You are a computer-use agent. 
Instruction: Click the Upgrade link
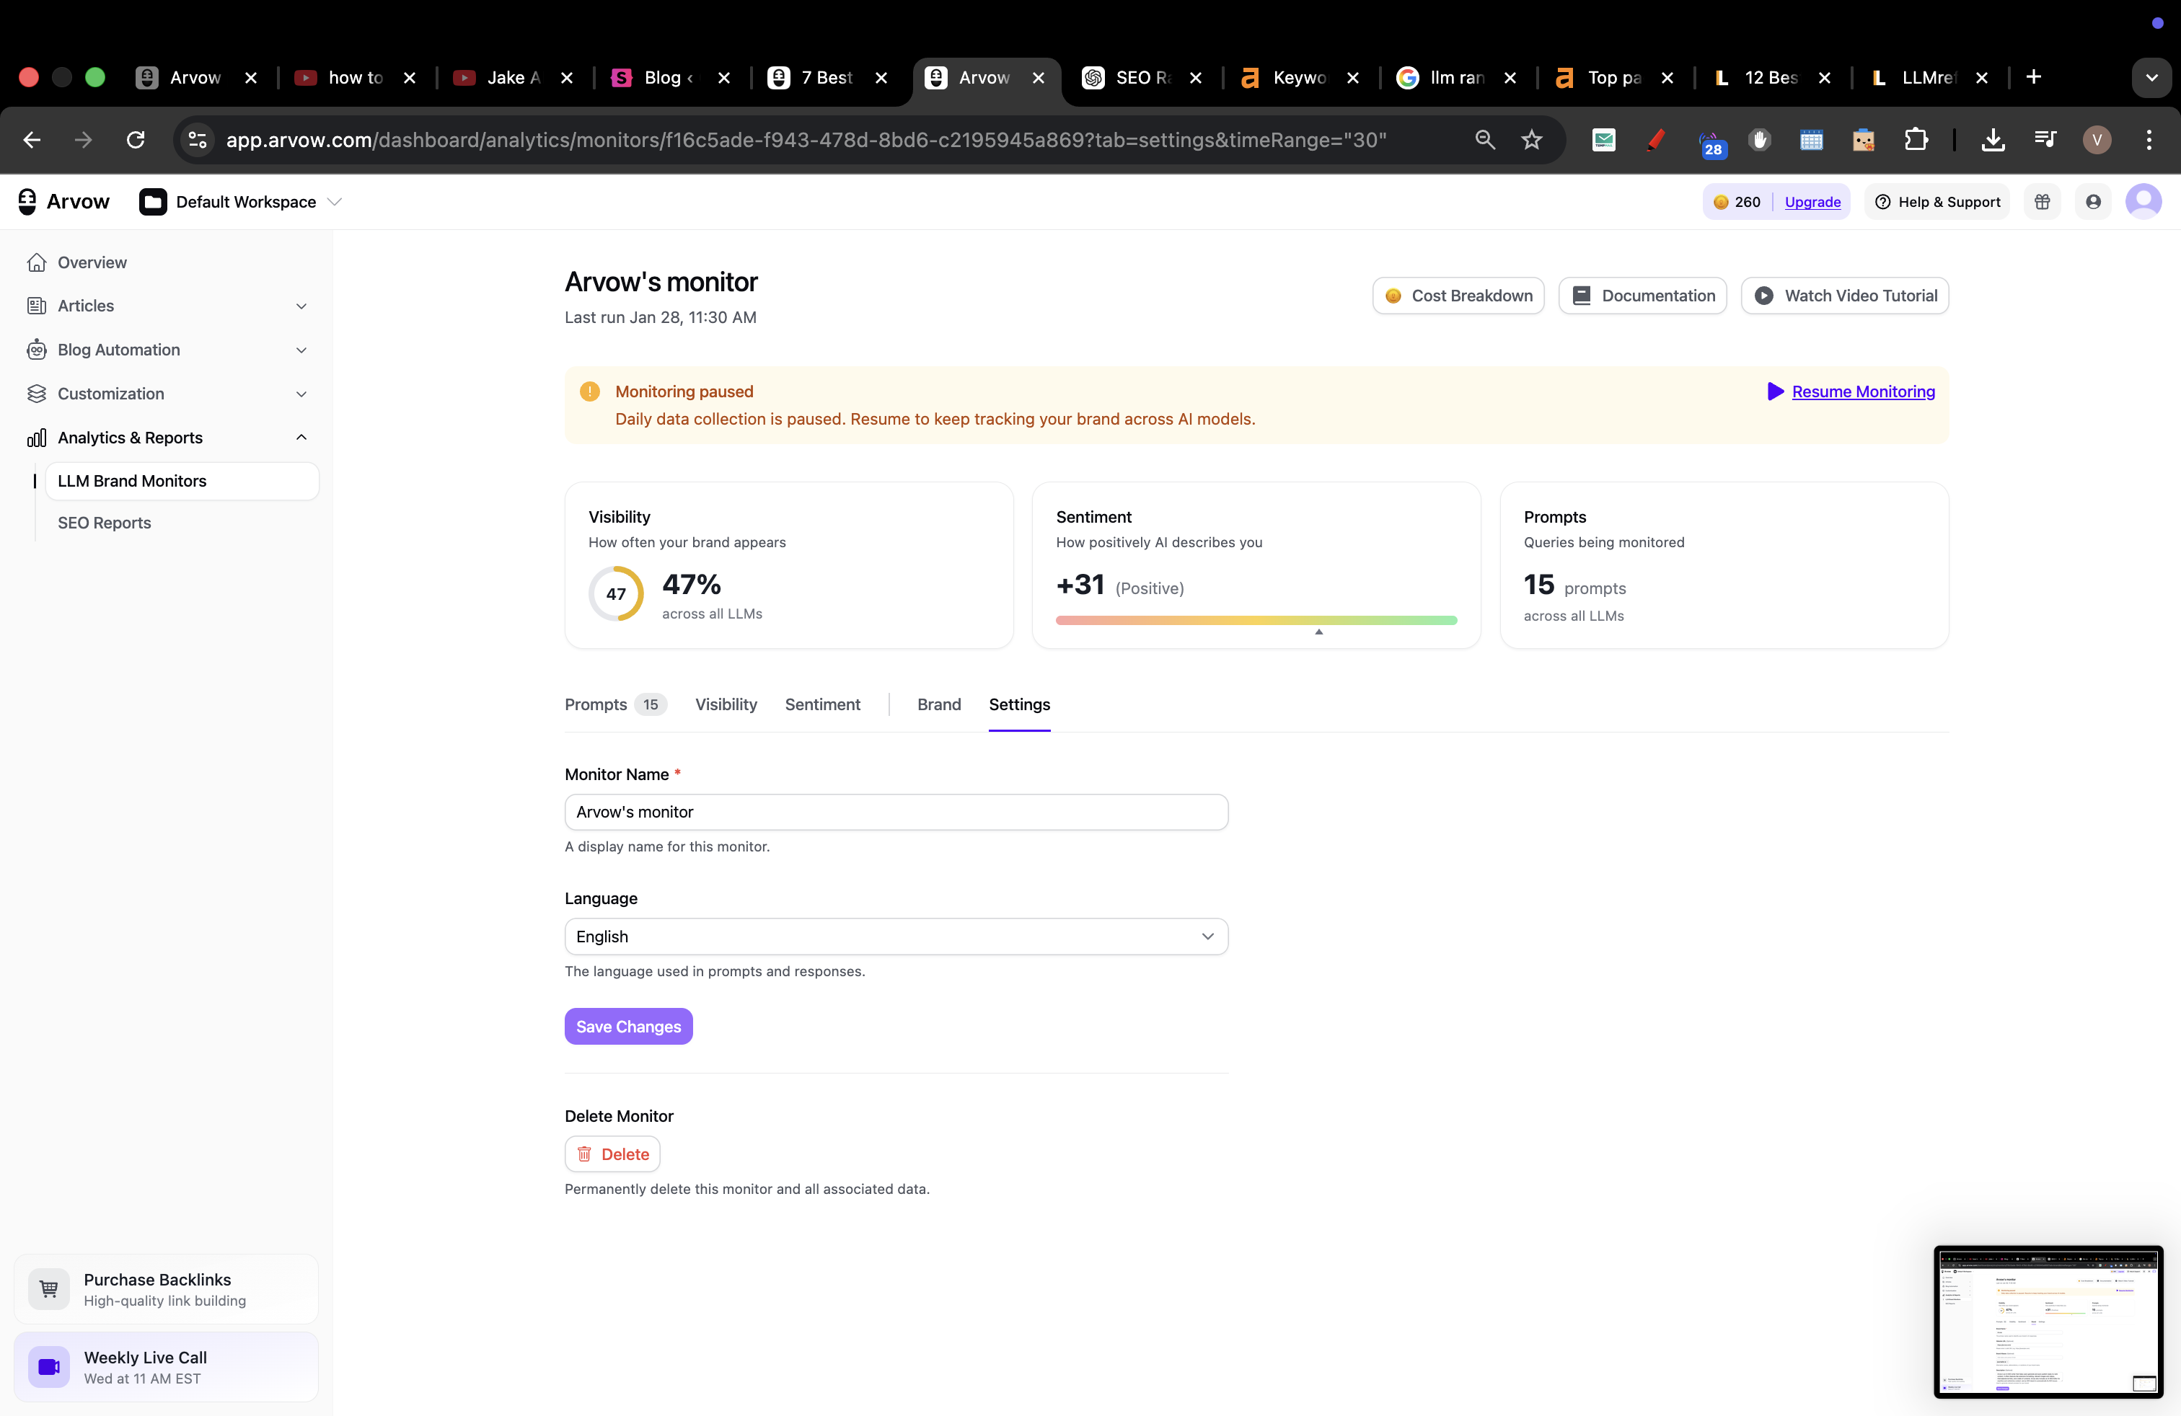[x=1812, y=201]
